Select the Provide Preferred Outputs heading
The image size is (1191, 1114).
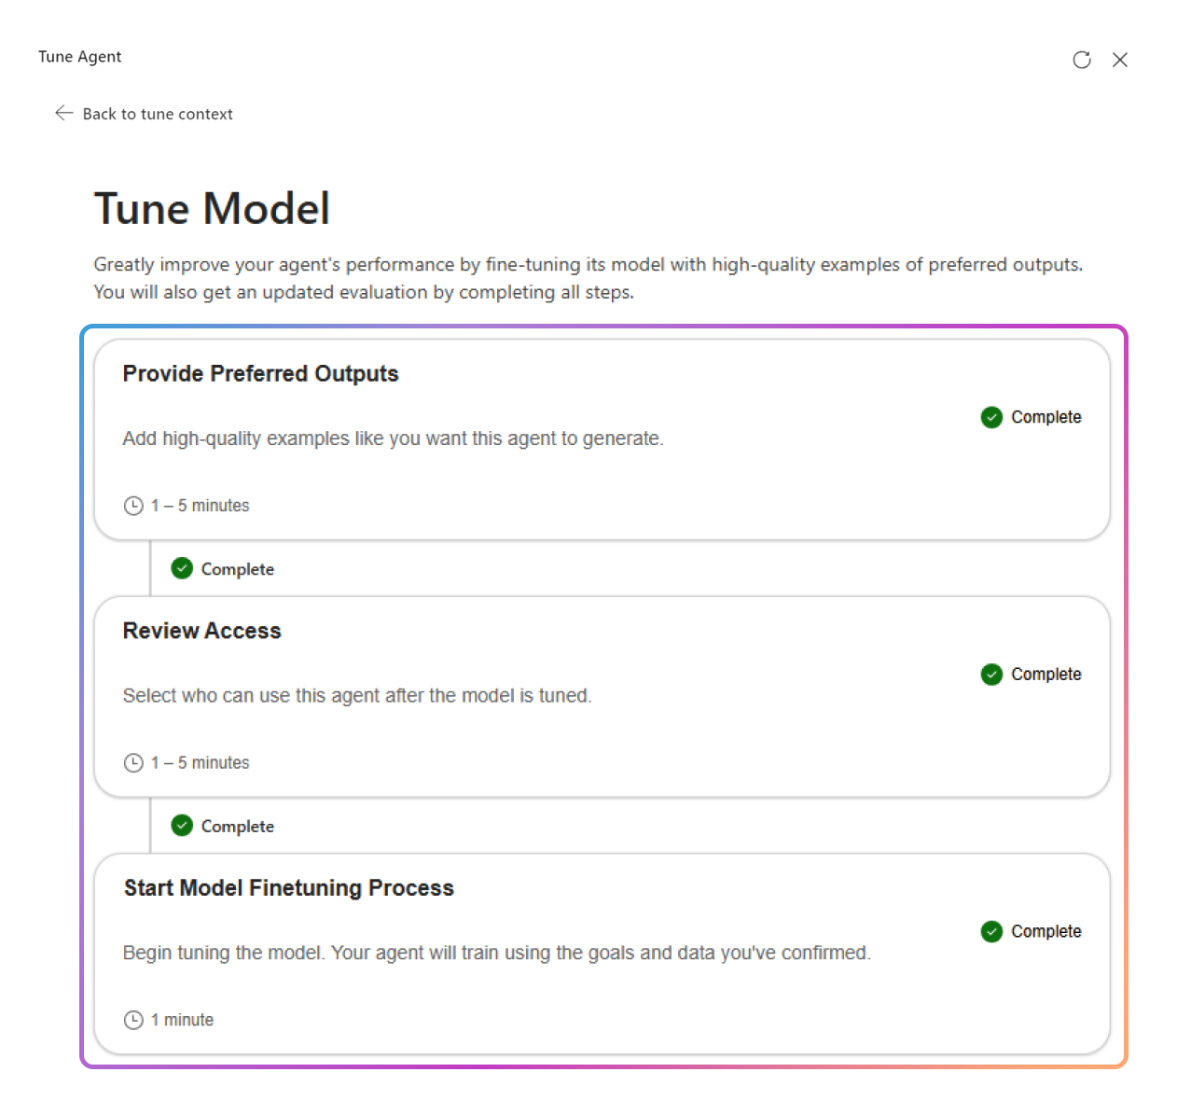point(260,374)
